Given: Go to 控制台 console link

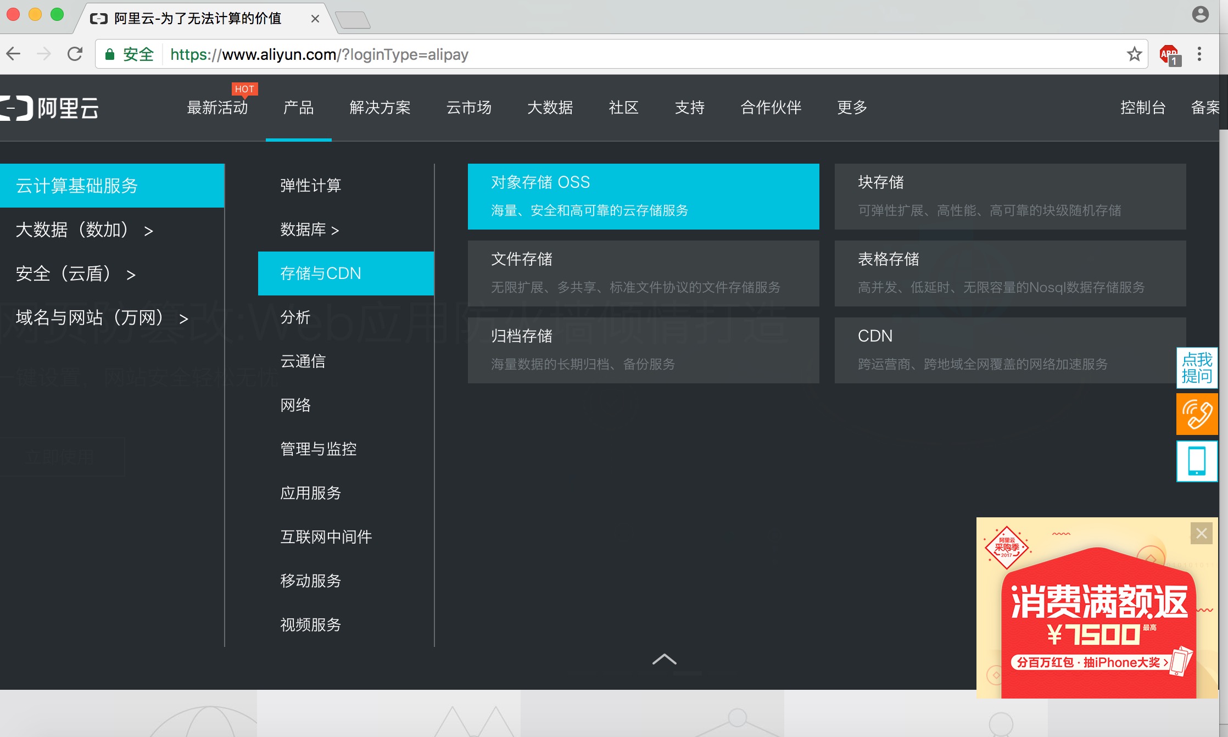Looking at the screenshot, I should tap(1143, 108).
